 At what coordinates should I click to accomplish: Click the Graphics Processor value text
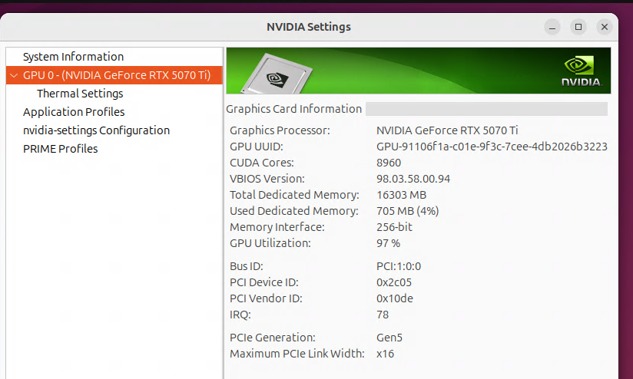click(447, 130)
